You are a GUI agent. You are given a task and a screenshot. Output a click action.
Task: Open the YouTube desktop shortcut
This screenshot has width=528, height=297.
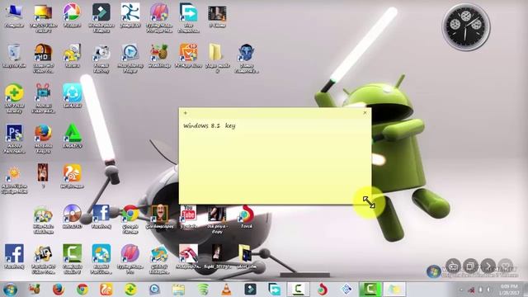tap(188, 216)
